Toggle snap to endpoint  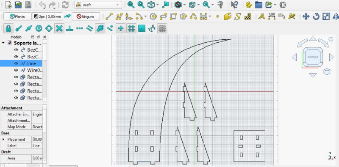[19, 28]
